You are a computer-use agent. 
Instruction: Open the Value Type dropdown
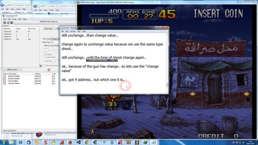(55, 42)
